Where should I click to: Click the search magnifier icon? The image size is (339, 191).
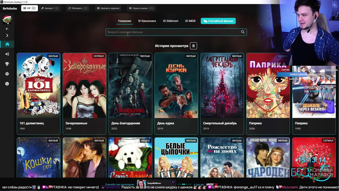(x=243, y=32)
